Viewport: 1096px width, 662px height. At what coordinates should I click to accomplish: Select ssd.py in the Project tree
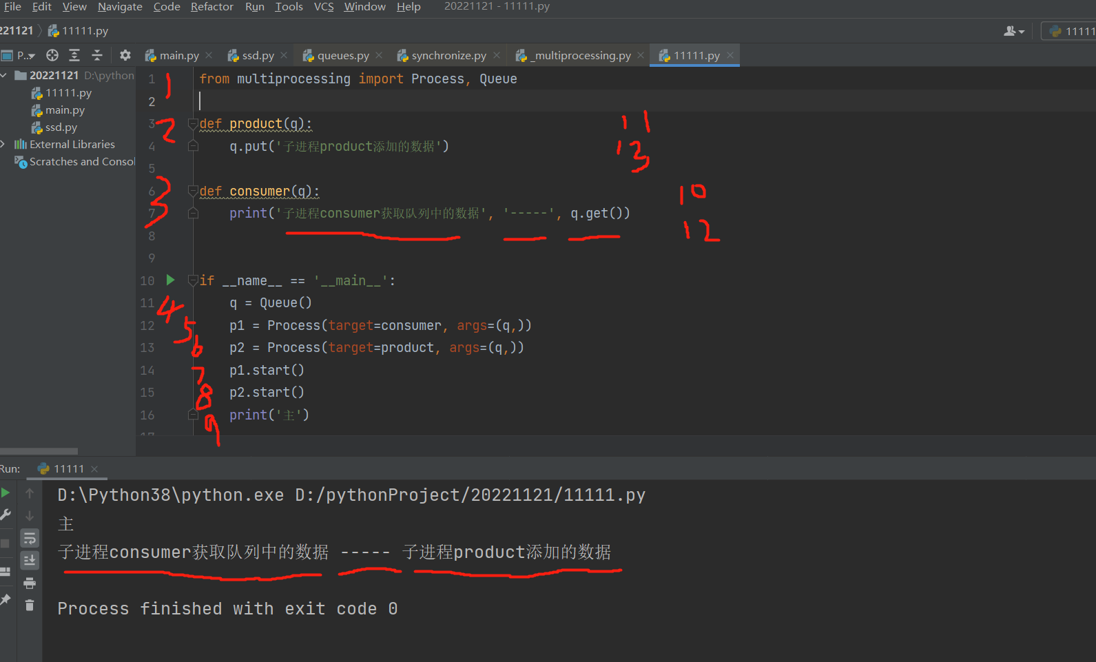pos(61,127)
